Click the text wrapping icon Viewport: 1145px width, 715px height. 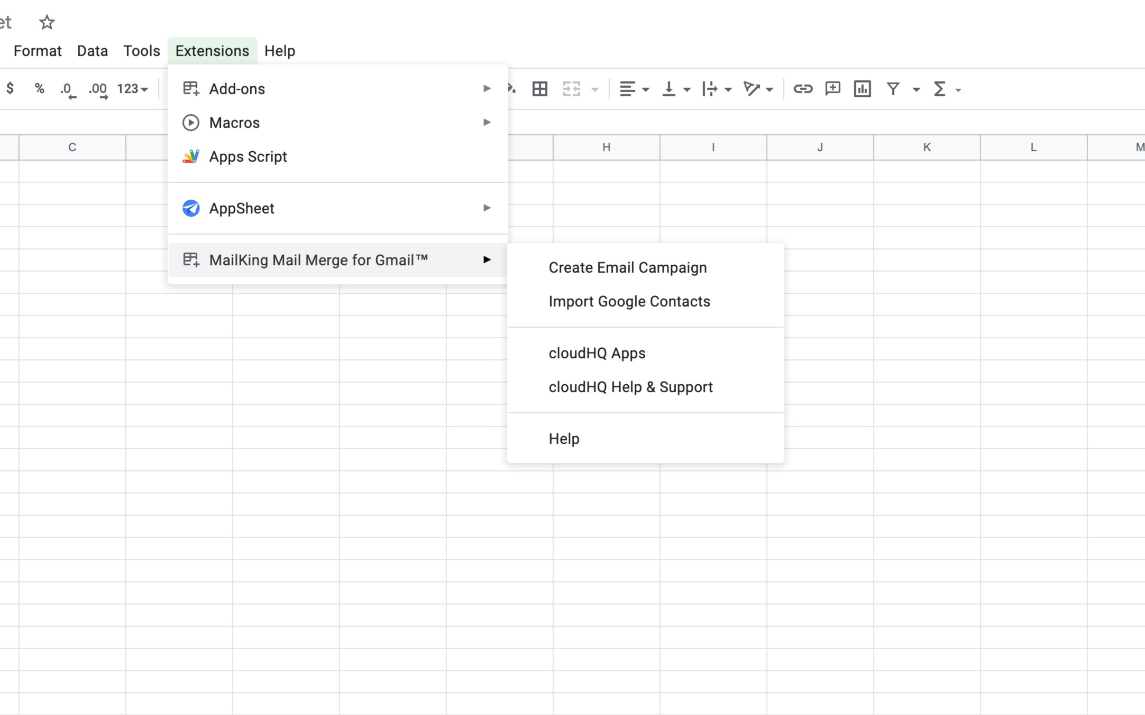(710, 89)
